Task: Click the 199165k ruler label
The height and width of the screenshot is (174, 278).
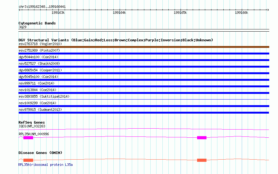Action: [x=180, y=13]
